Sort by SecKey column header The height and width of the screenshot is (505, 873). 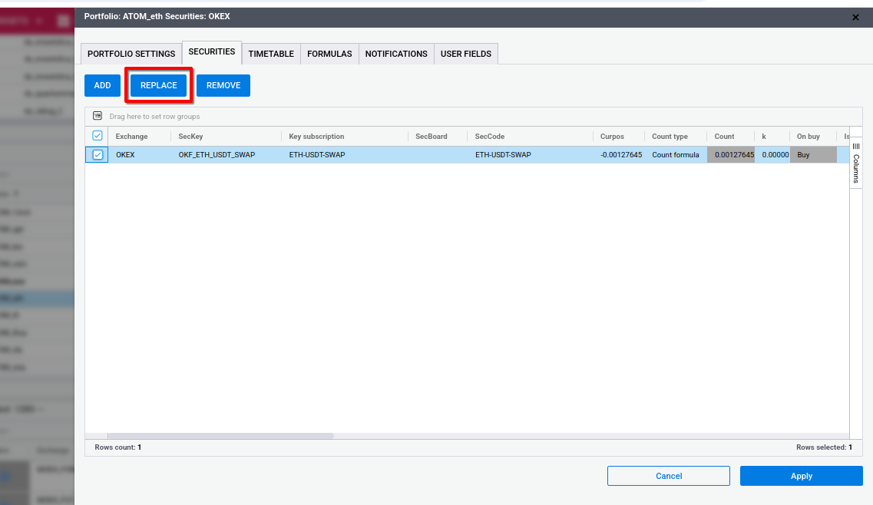coord(190,137)
